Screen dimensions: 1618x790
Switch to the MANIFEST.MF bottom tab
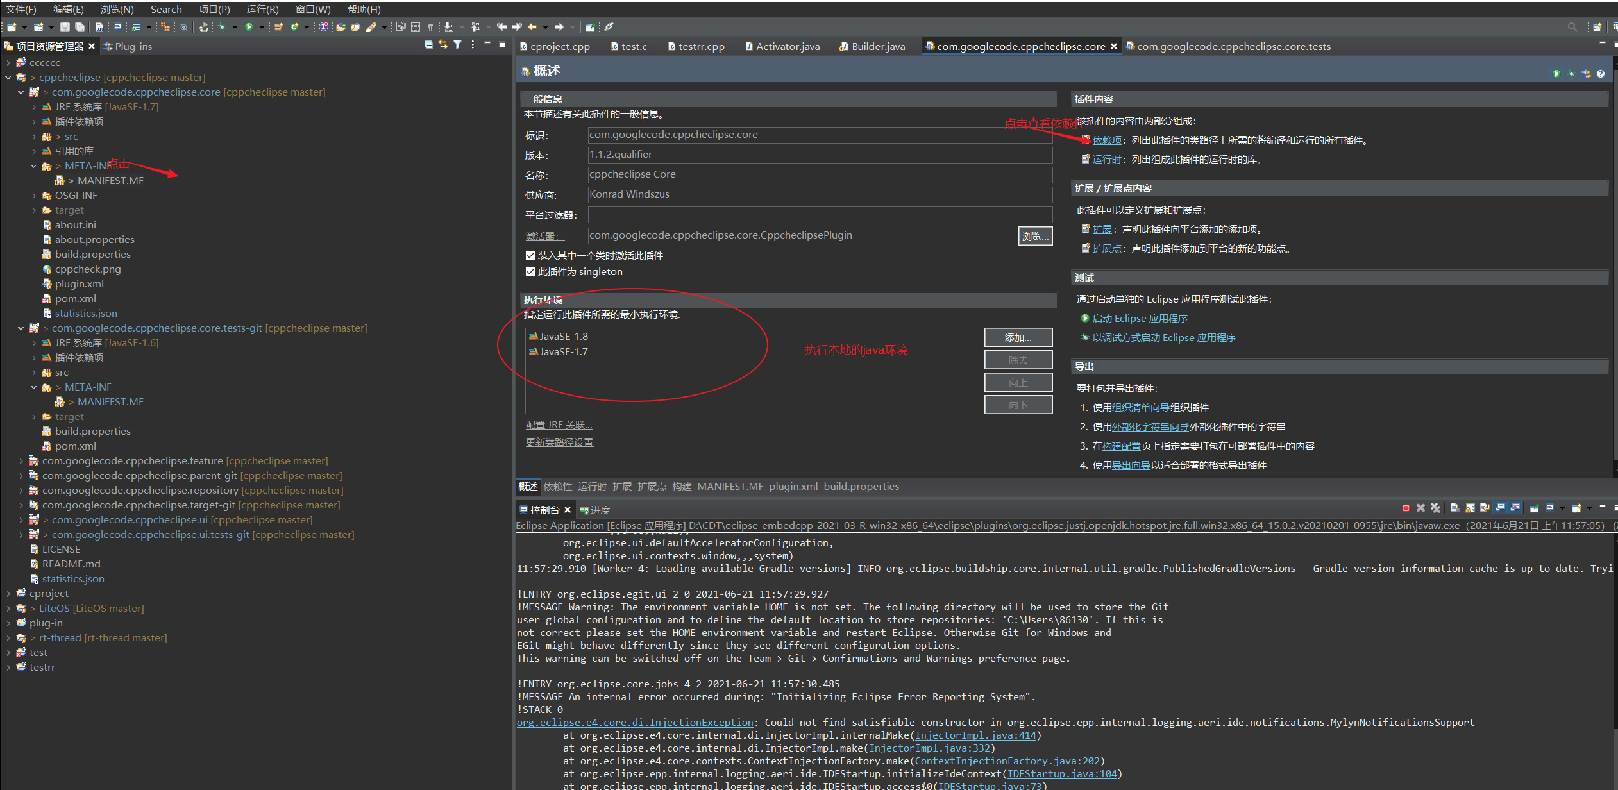click(x=730, y=487)
